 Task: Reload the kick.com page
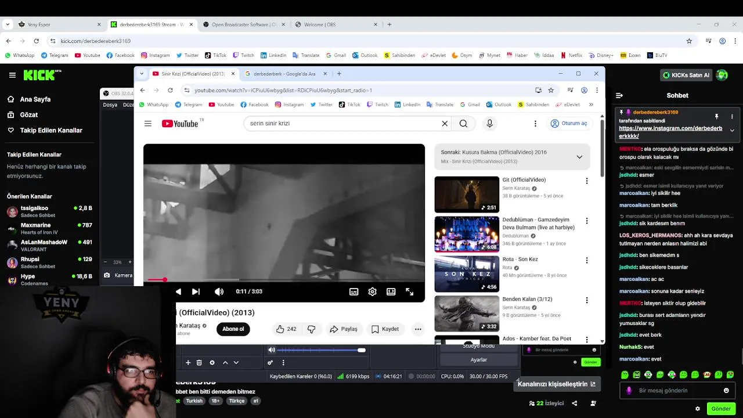tap(36, 41)
